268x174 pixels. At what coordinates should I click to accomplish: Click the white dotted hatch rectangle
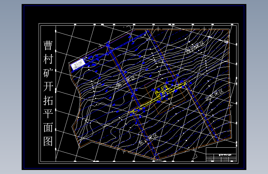[x=78, y=64]
